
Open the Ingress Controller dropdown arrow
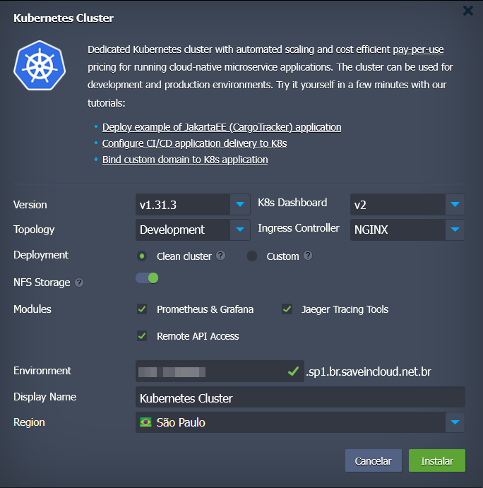click(455, 230)
